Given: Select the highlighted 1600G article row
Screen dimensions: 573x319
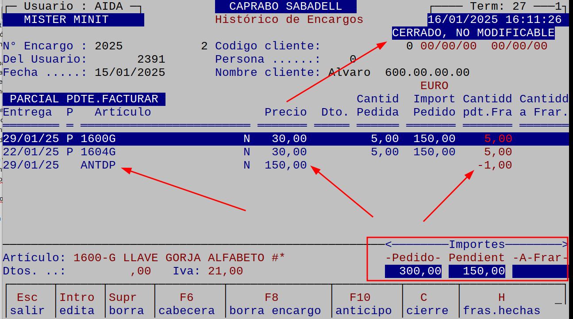Looking at the screenshot, I should 177,138.
